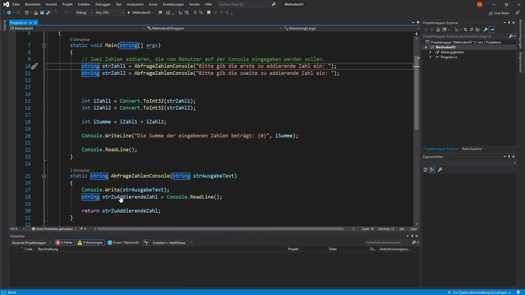Save Program.cs with the disk icon
The height and width of the screenshot is (295, 525).
click(x=42, y=13)
